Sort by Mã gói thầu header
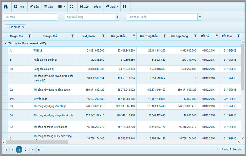Screen dimensions: 246x156 (x=17, y=36)
